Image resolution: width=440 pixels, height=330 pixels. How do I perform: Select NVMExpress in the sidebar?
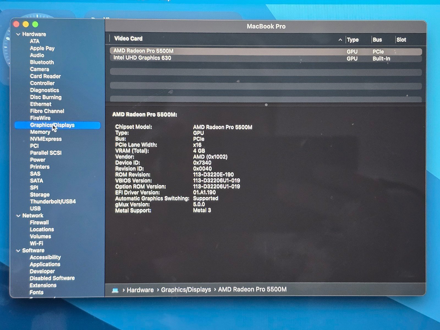point(46,139)
